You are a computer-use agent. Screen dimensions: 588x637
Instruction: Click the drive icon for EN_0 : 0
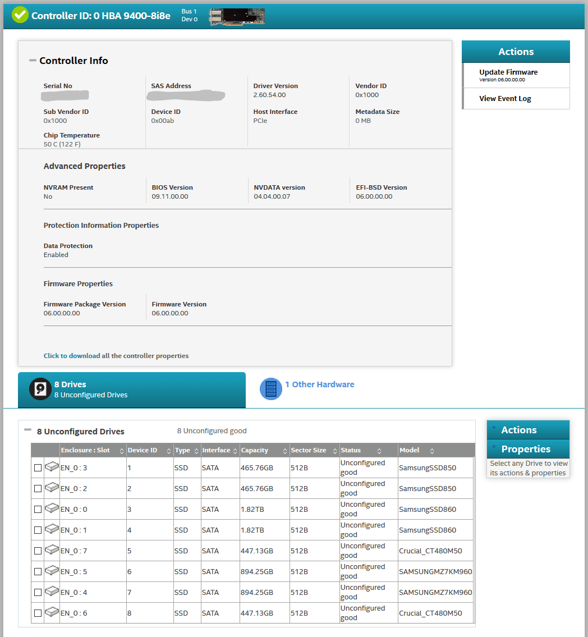(x=52, y=508)
